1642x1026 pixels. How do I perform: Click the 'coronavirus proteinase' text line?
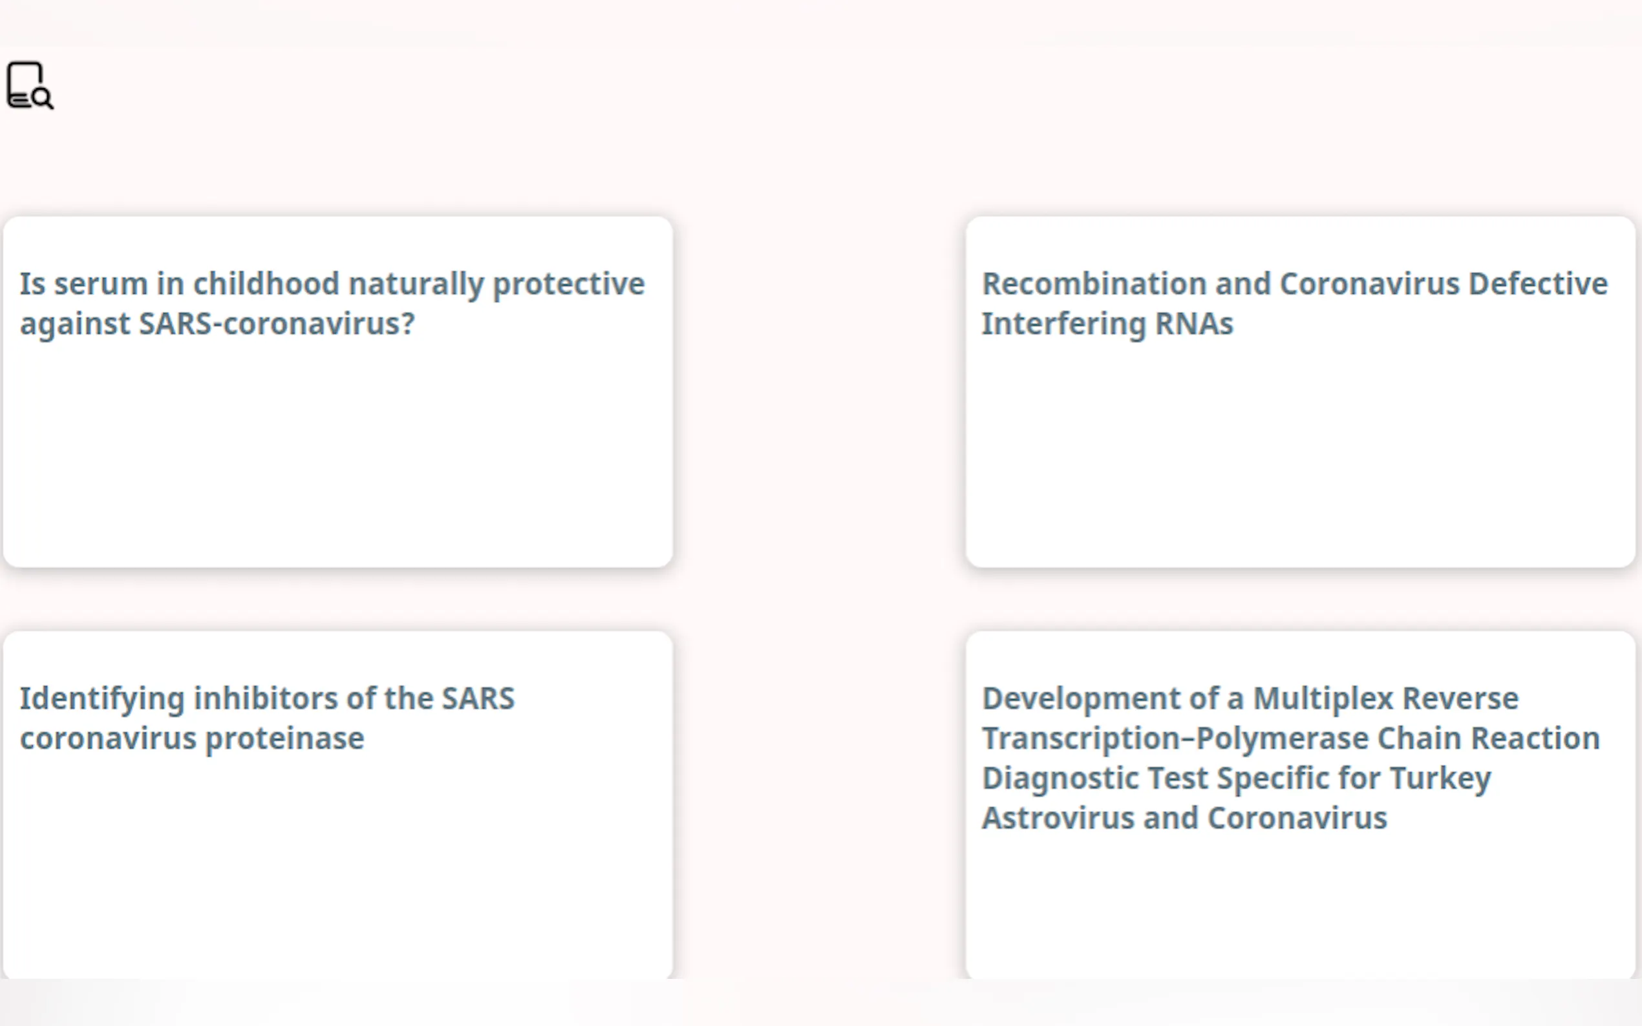tap(192, 738)
